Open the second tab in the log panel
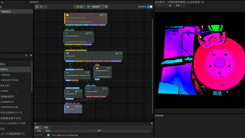This screenshot has width=245, height=138. coord(46,127)
